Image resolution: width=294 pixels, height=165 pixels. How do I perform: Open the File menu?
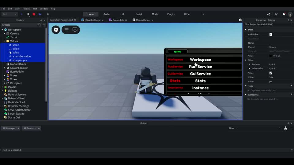point(3,9)
